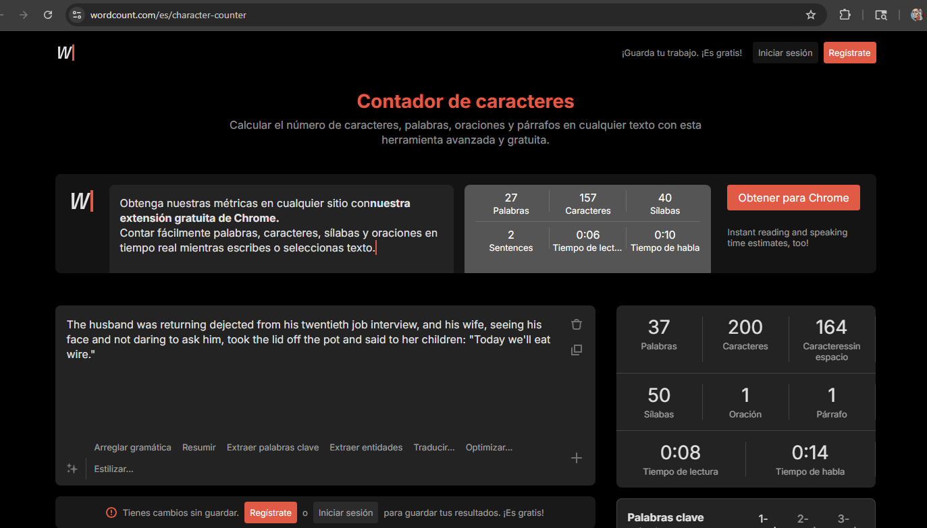Open the browser extensions puzzle icon
This screenshot has height=528, width=927.
point(845,14)
